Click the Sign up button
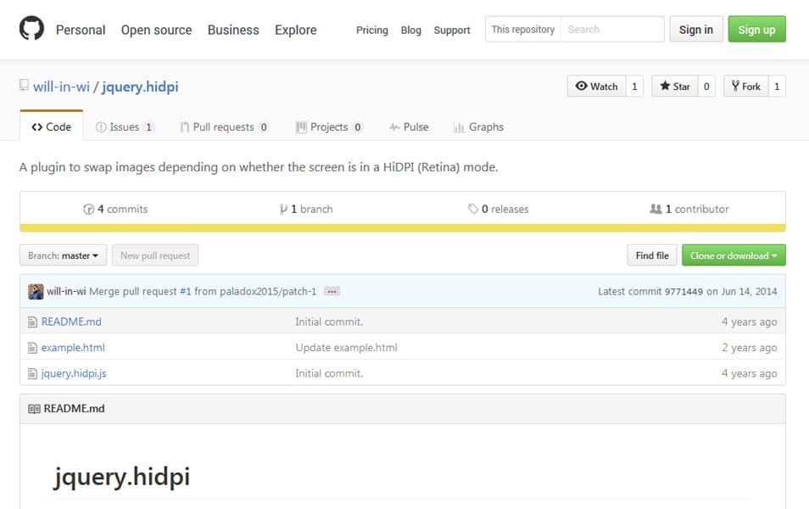This screenshot has height=509, width=809. (756, 28)
